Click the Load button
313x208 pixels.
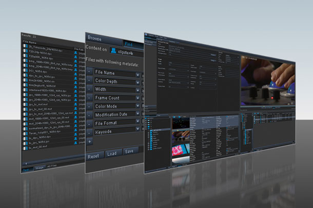click(x=111, y=155)
